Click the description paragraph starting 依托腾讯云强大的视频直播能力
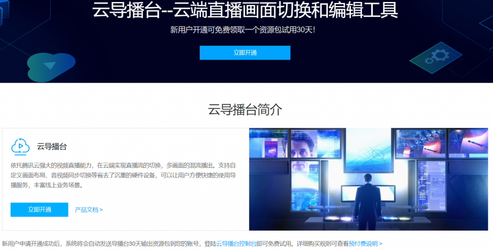This screenshot has width=493, height=250. (123, 175)
